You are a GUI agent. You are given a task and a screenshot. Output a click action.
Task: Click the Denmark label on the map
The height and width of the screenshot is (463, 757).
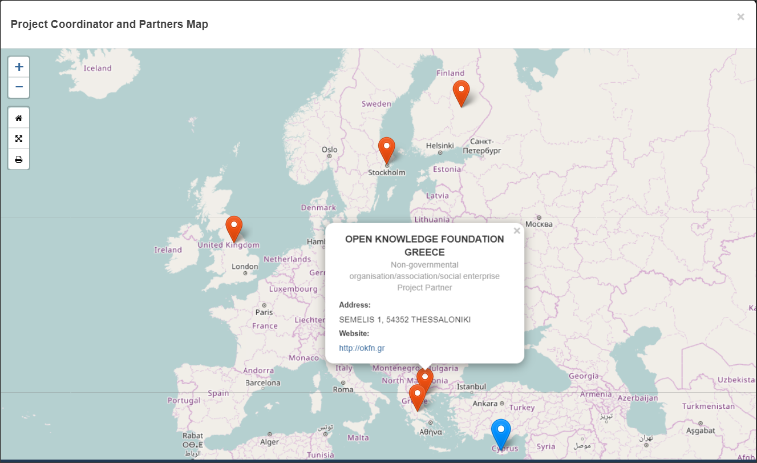318,208
